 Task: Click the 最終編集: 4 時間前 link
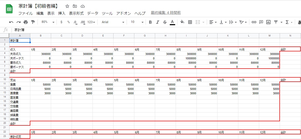pos(166,13)
